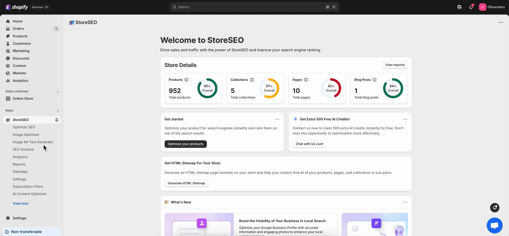Open the Get started card options menu

tap(277, 119)
